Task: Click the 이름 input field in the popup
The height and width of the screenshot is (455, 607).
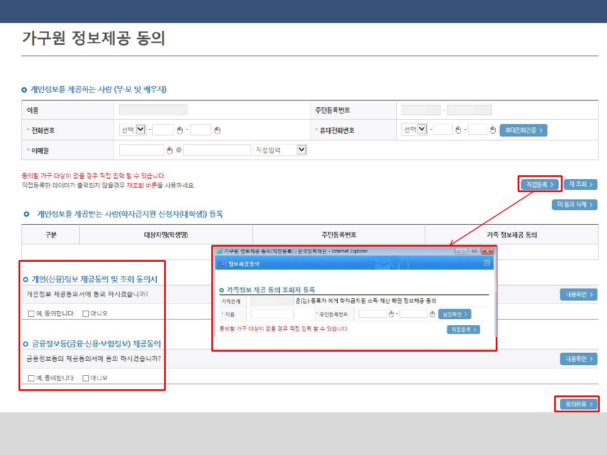Action: [272, 314]
